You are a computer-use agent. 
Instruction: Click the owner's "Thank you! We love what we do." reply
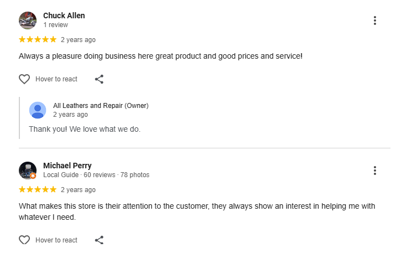point(85,129)
